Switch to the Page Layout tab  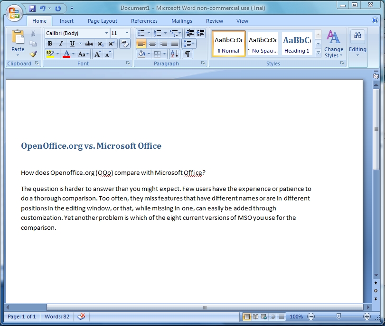click(x=102, y=21)
